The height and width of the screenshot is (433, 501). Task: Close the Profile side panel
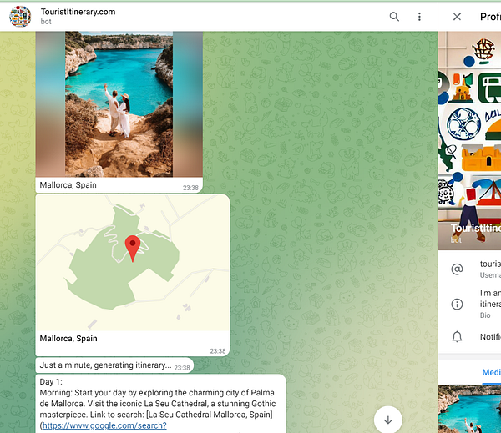click(x=457, y=17)
